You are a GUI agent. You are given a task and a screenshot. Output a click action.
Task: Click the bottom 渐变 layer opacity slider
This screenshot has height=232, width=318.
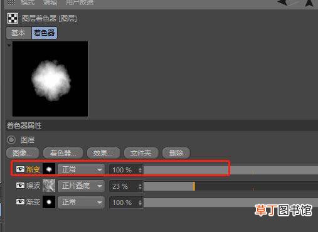[231, 203]
